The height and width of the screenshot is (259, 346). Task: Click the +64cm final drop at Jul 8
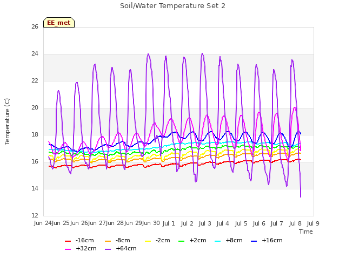(x=301, y=196)
